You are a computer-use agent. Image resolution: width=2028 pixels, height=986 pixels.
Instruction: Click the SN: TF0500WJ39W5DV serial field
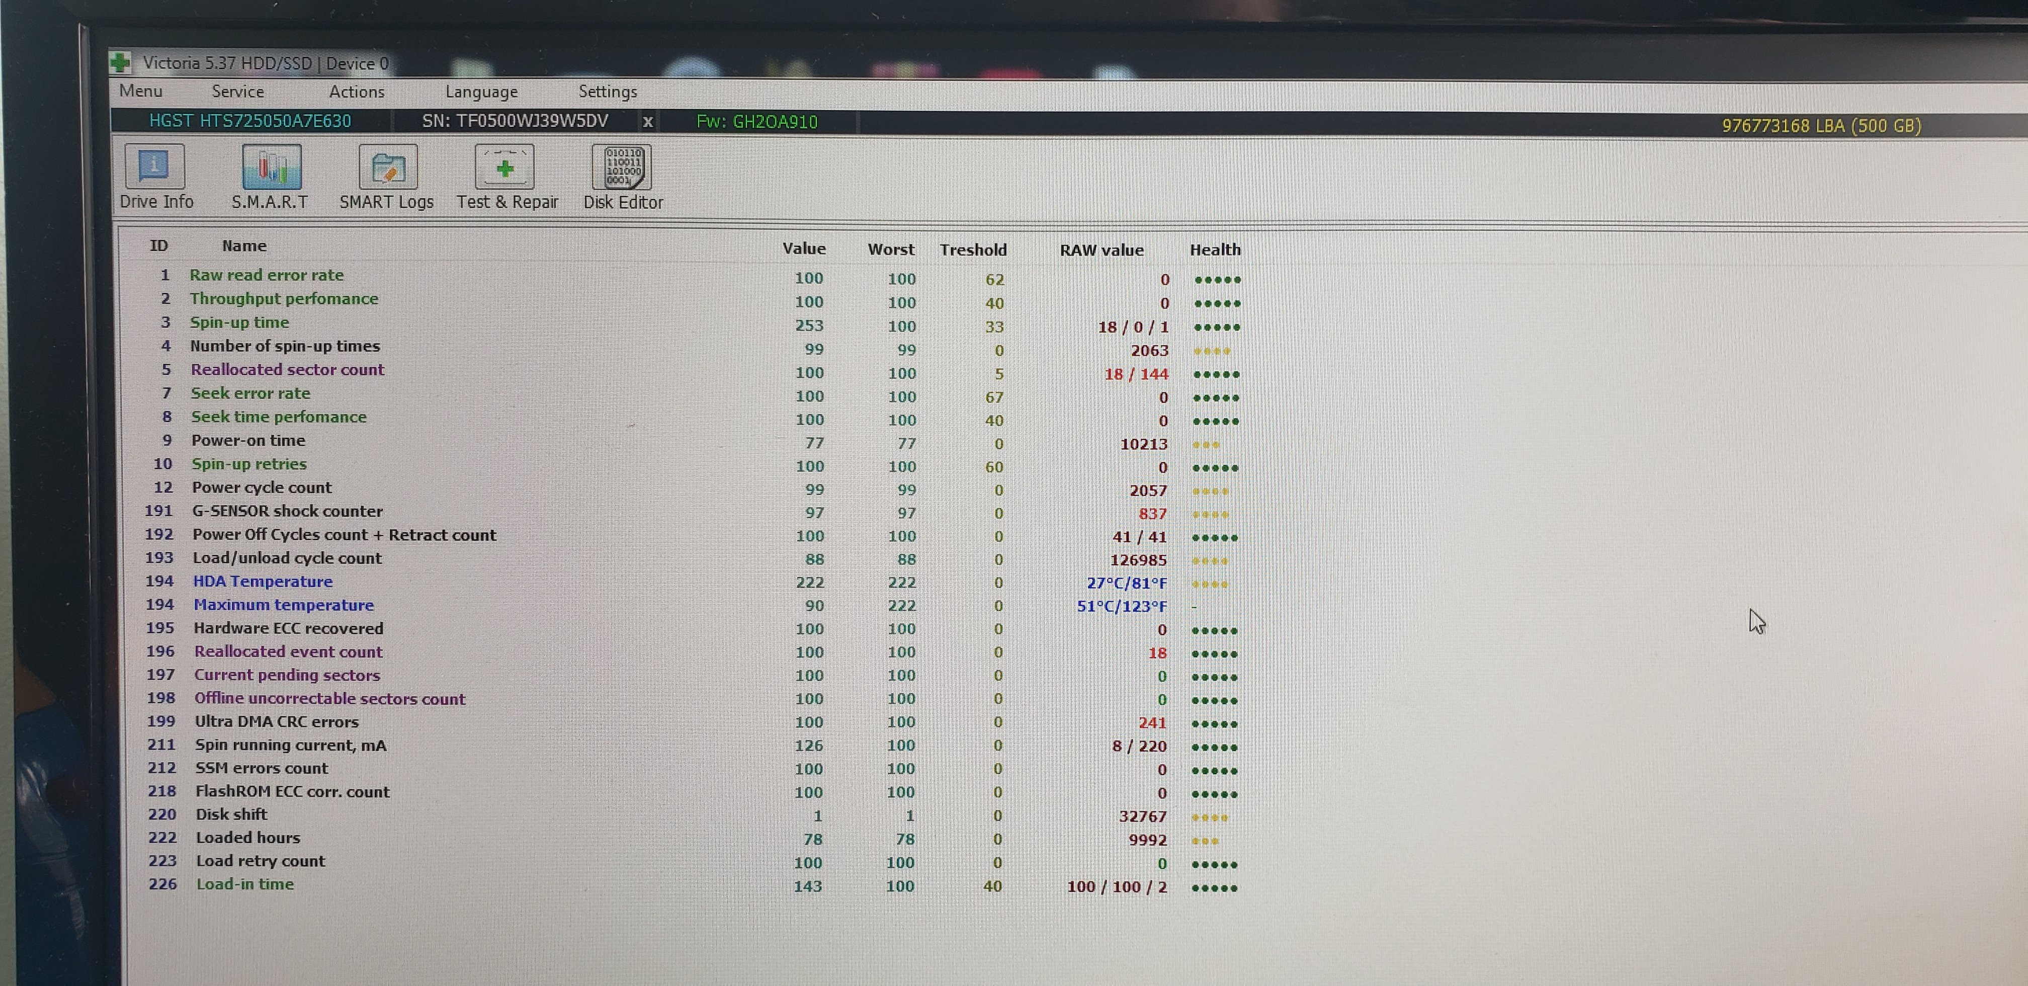pyautogui.click(x=515, y=121)
